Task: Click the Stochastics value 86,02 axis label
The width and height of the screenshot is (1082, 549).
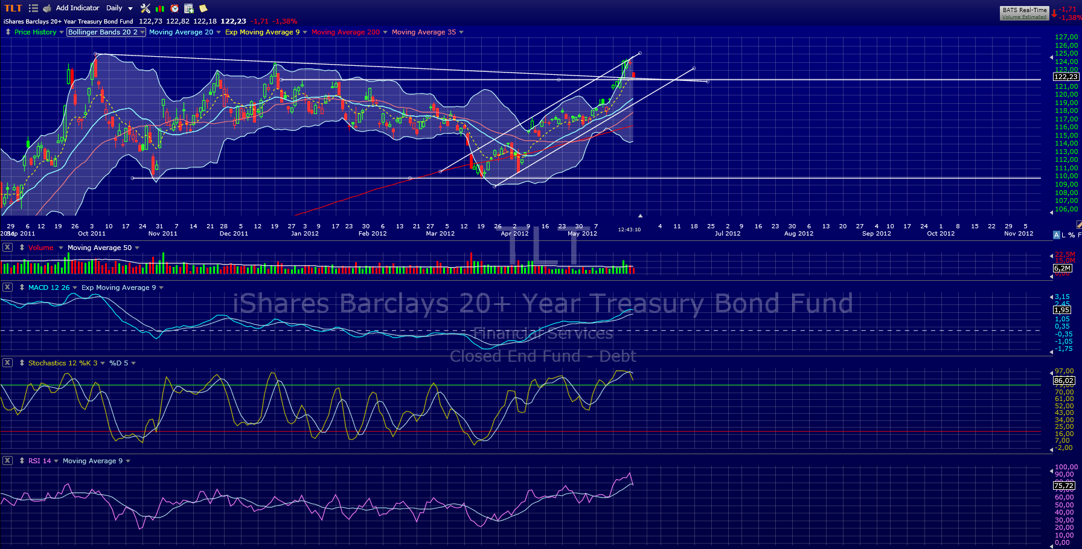Action: point(1064,380)
